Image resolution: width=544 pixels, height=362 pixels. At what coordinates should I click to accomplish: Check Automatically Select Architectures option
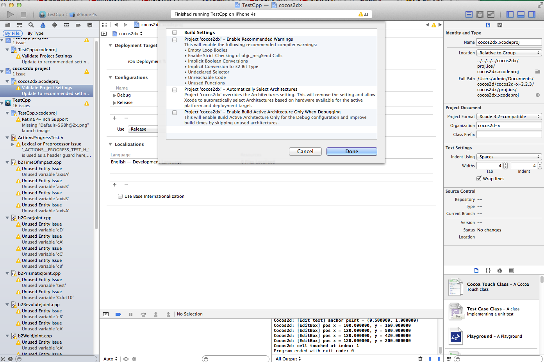point(175,90)
